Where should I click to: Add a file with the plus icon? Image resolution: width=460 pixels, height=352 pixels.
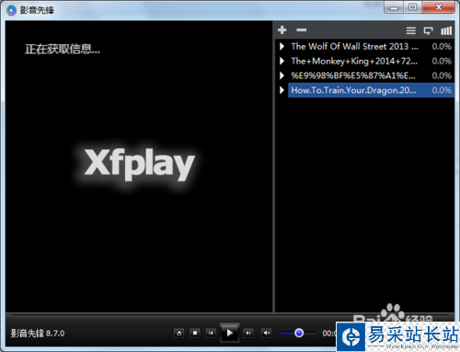(x=282, y=30)
